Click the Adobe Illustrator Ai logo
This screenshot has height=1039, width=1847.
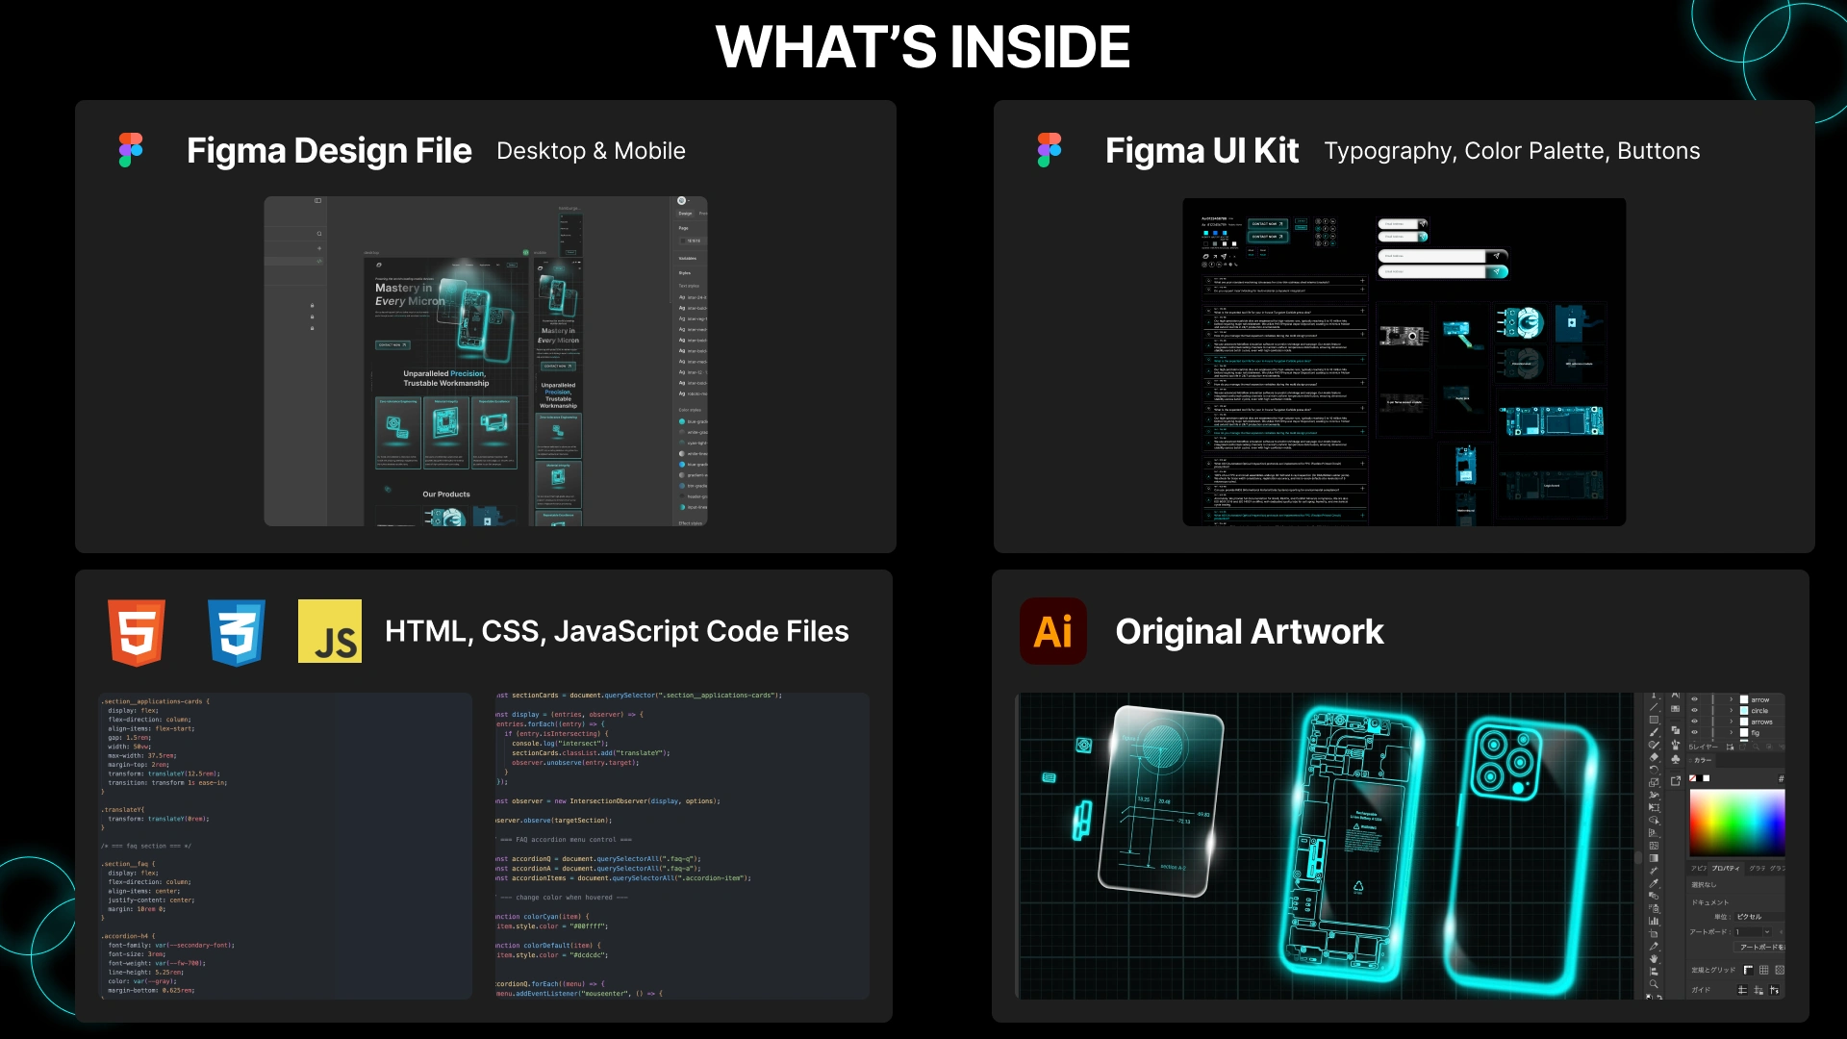click(x=1052, y=631)
